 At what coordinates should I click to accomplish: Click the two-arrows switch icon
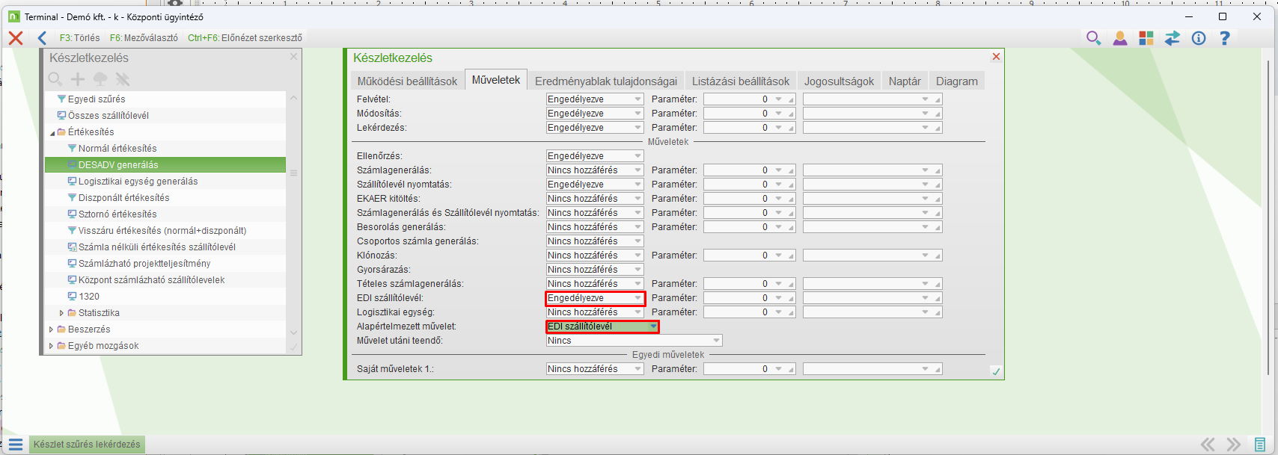pyautogui.click(x=1172, y=38)
